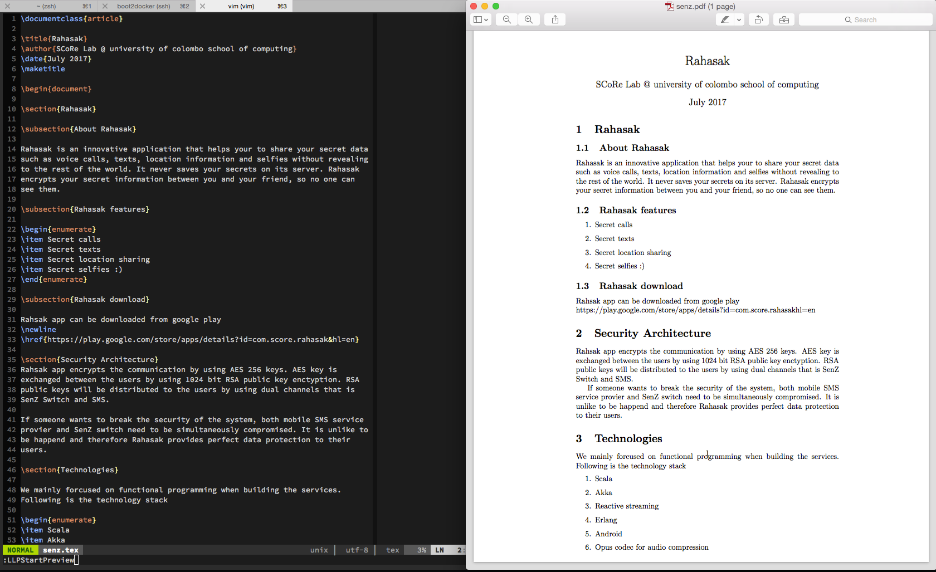This screenshot has height=572, width=936.
Task: Close the boot2docker (ssh) tab
Action: [105, 6]
